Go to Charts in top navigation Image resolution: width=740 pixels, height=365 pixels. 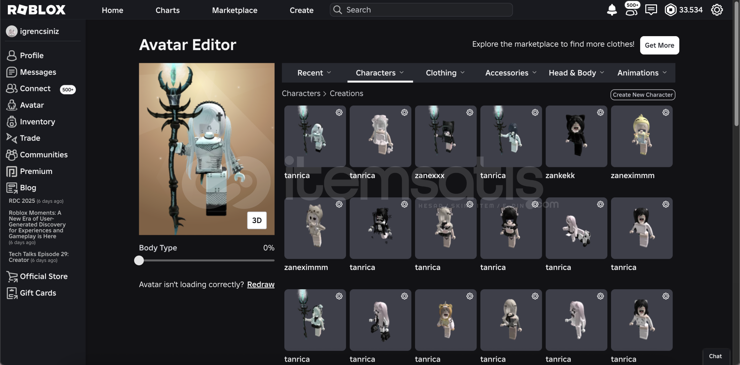[168, 10]
